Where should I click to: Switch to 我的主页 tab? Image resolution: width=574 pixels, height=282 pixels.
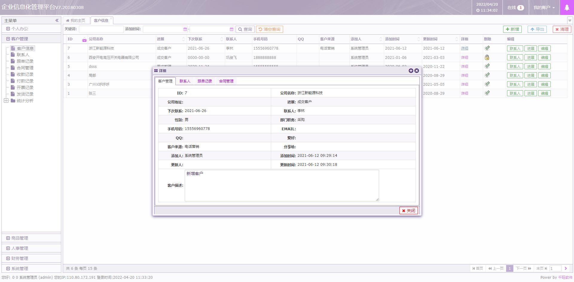[76, 20]
